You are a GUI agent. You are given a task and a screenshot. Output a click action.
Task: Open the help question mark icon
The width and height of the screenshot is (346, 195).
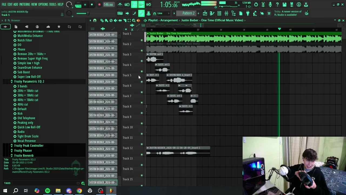tap(277, 5)
